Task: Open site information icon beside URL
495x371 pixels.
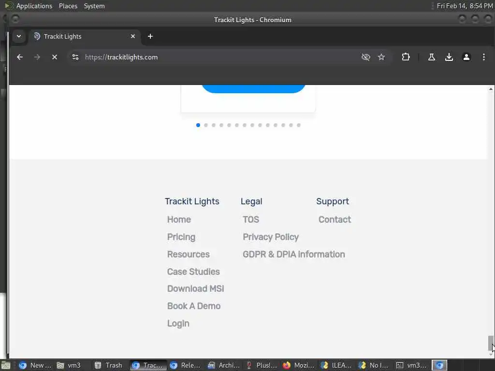Action: tap(75, 57)
